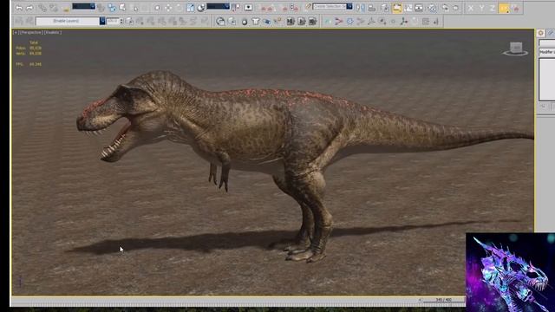The height and width of the screenshot is (312, 555).
Task: Open the Curve Editor icon
Action: (408, 8)
